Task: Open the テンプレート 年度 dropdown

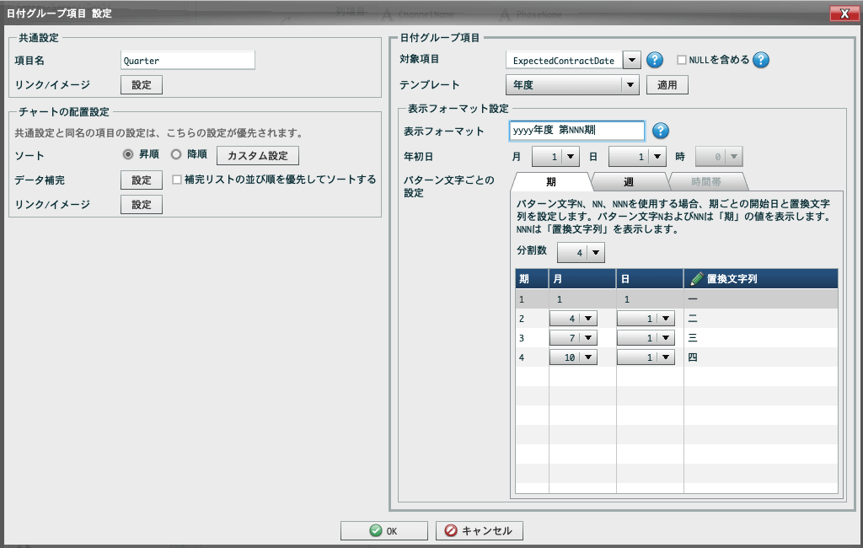Action: [630, 85]
